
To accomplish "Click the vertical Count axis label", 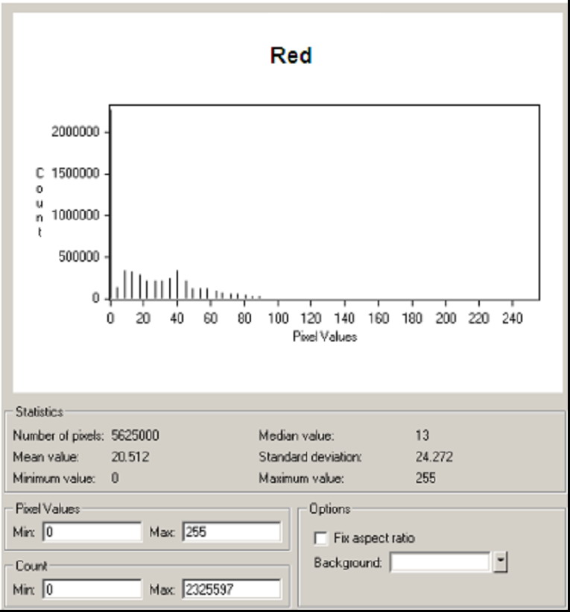I will [x=39, y=202].
